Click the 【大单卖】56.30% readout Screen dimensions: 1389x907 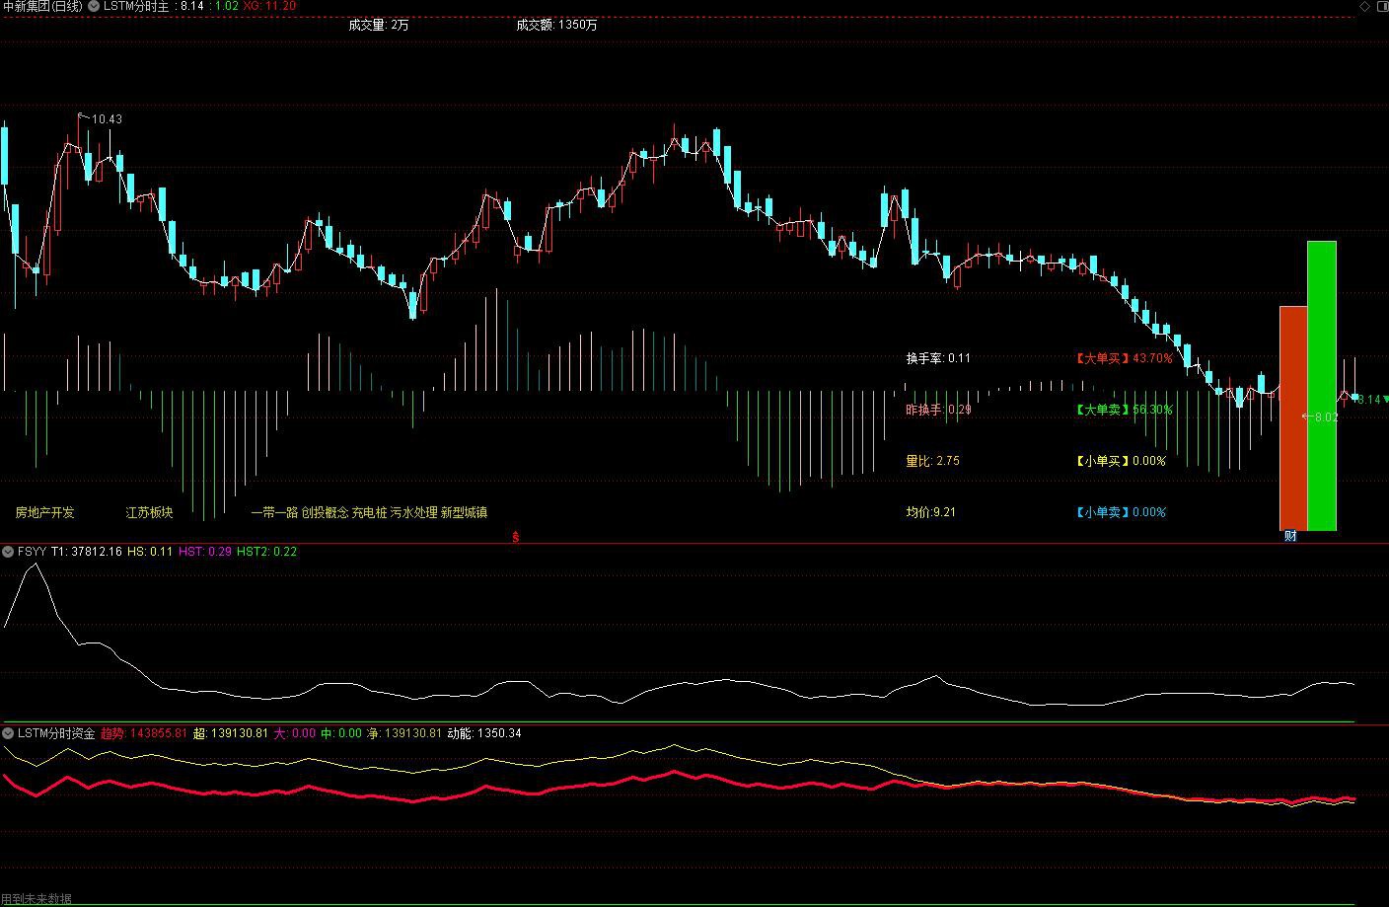point(1124,410)
